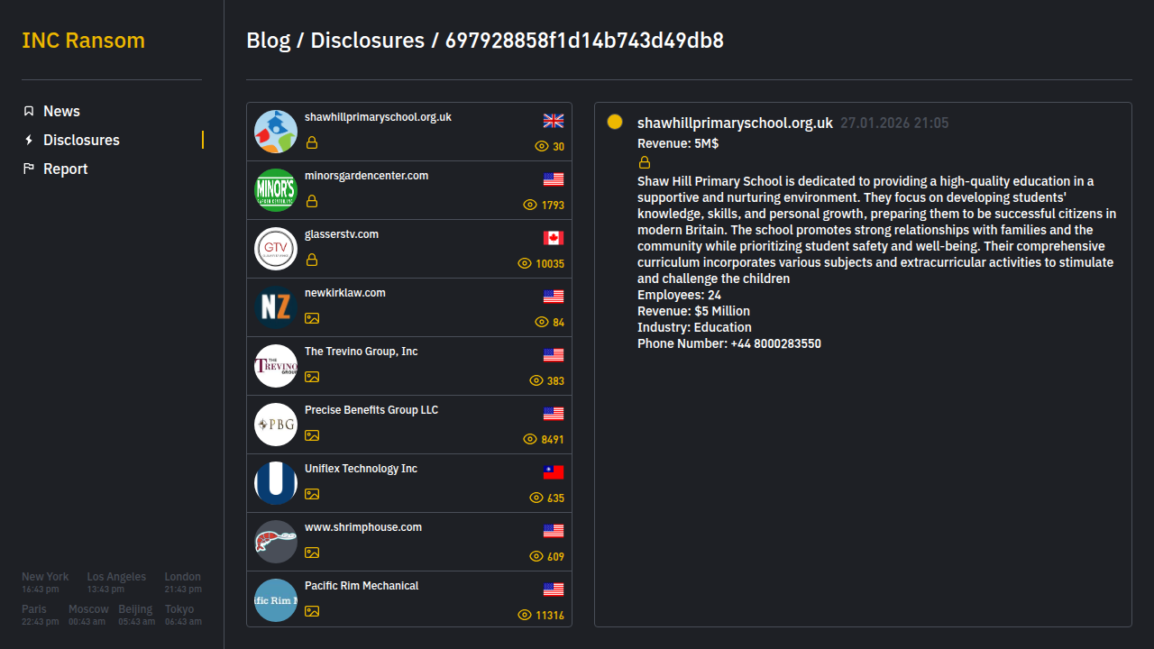The height and width of the screenshot is (649, 1154).
Task: Click the Disclosures lightning bolt icon
Action: (x=29, y=140)
